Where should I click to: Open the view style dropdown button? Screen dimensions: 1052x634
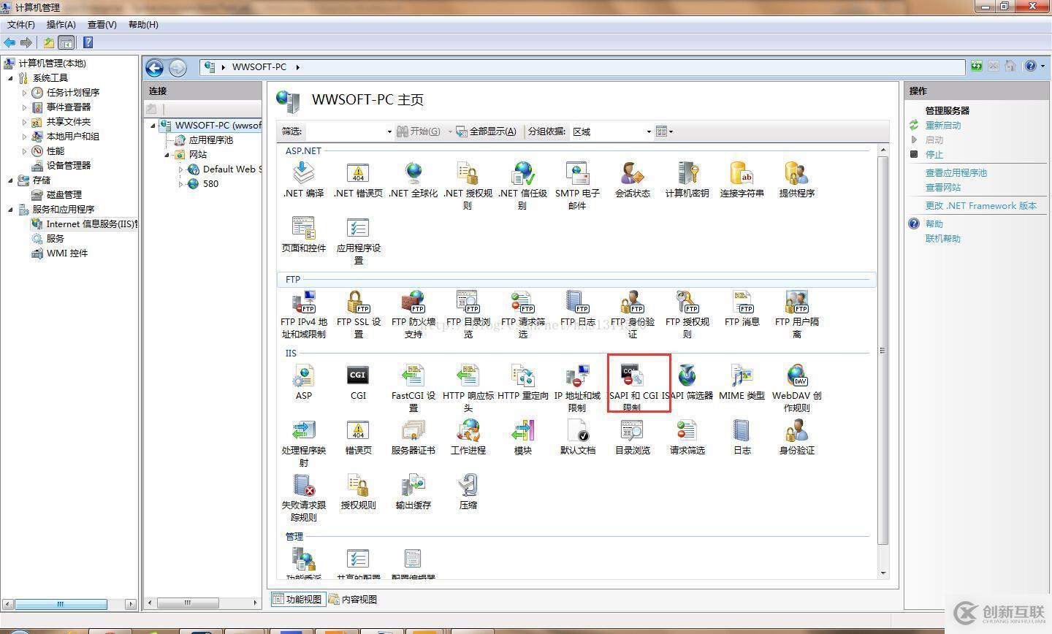664,131
